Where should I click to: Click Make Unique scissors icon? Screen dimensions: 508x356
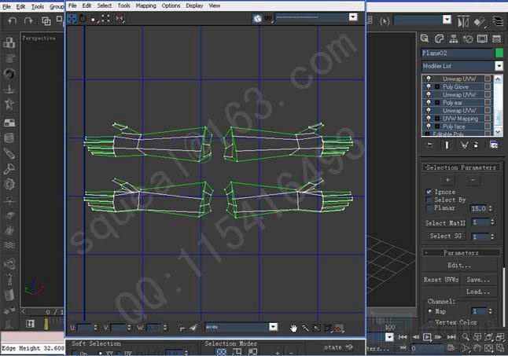[464, 145]
